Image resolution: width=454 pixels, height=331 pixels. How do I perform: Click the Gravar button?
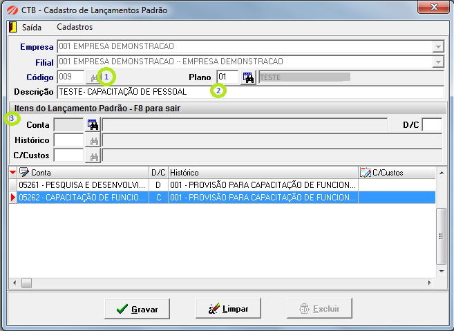137,309
